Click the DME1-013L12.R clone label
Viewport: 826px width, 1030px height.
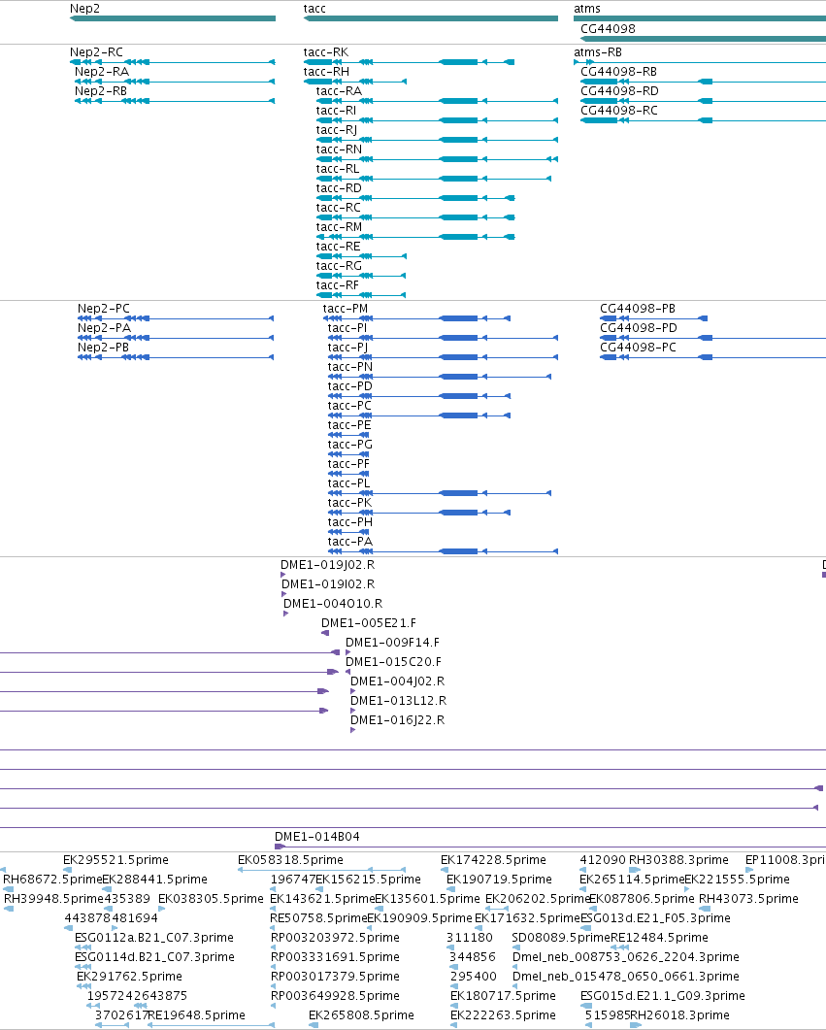point(399,700)
